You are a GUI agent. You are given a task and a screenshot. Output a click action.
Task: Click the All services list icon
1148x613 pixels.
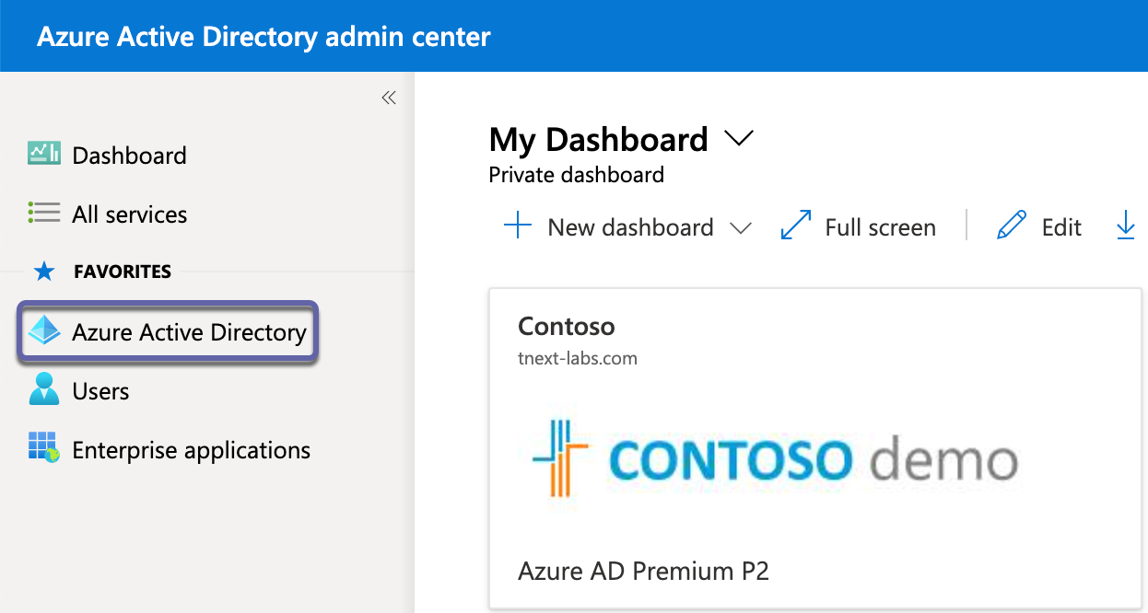point(44,214)
